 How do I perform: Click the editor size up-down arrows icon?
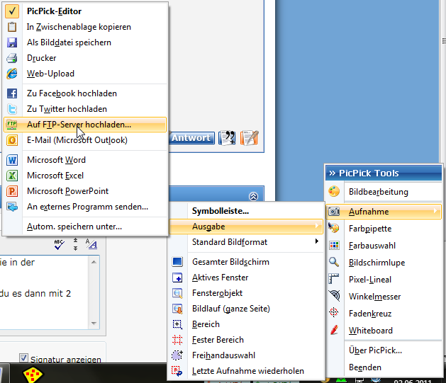click(x=75, y=244)
